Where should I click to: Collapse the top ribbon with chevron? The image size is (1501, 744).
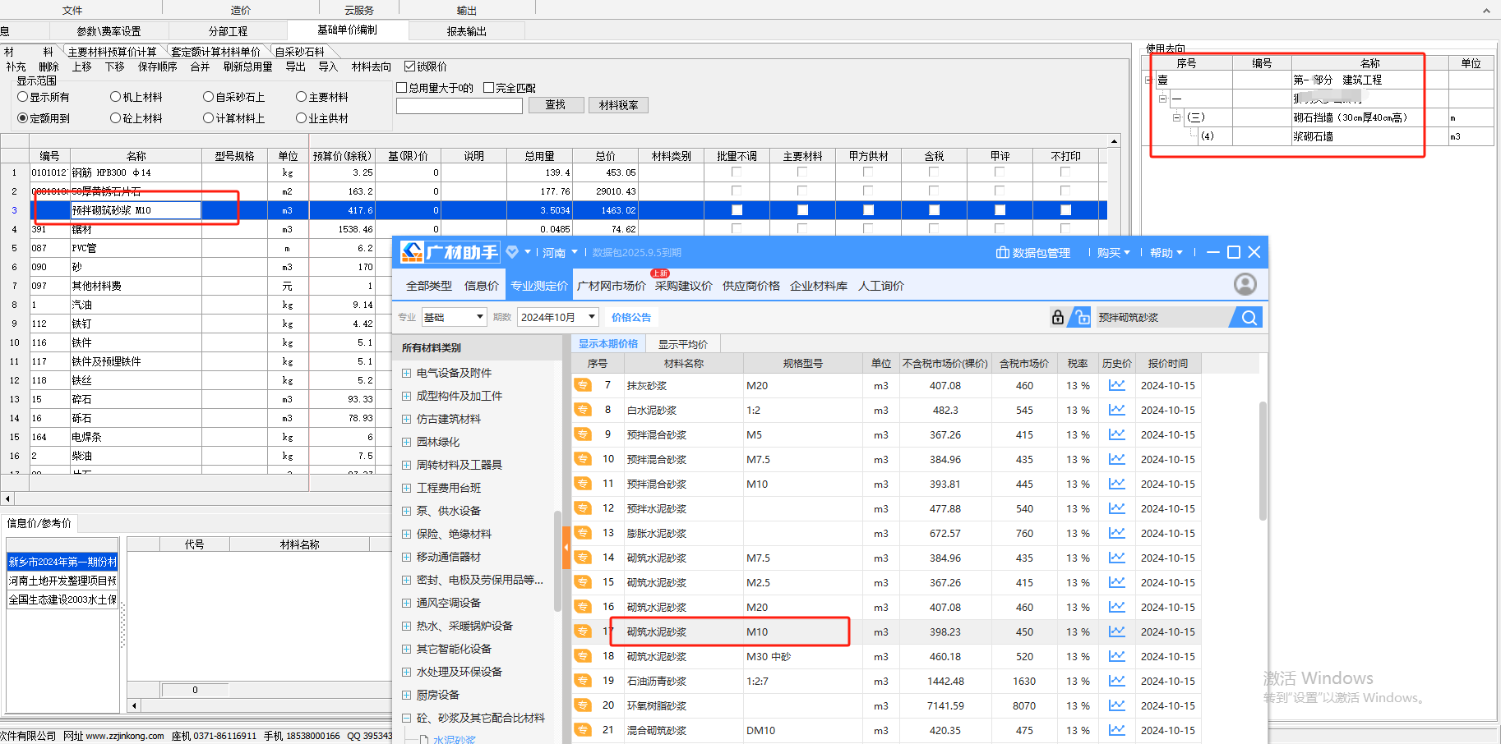(1486, 11)
